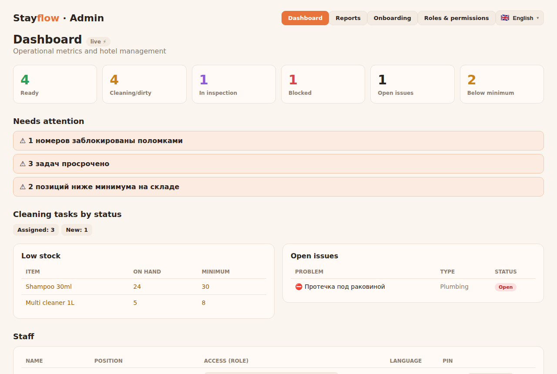Click warning icon on blocked rooms alert

[23, 140]
